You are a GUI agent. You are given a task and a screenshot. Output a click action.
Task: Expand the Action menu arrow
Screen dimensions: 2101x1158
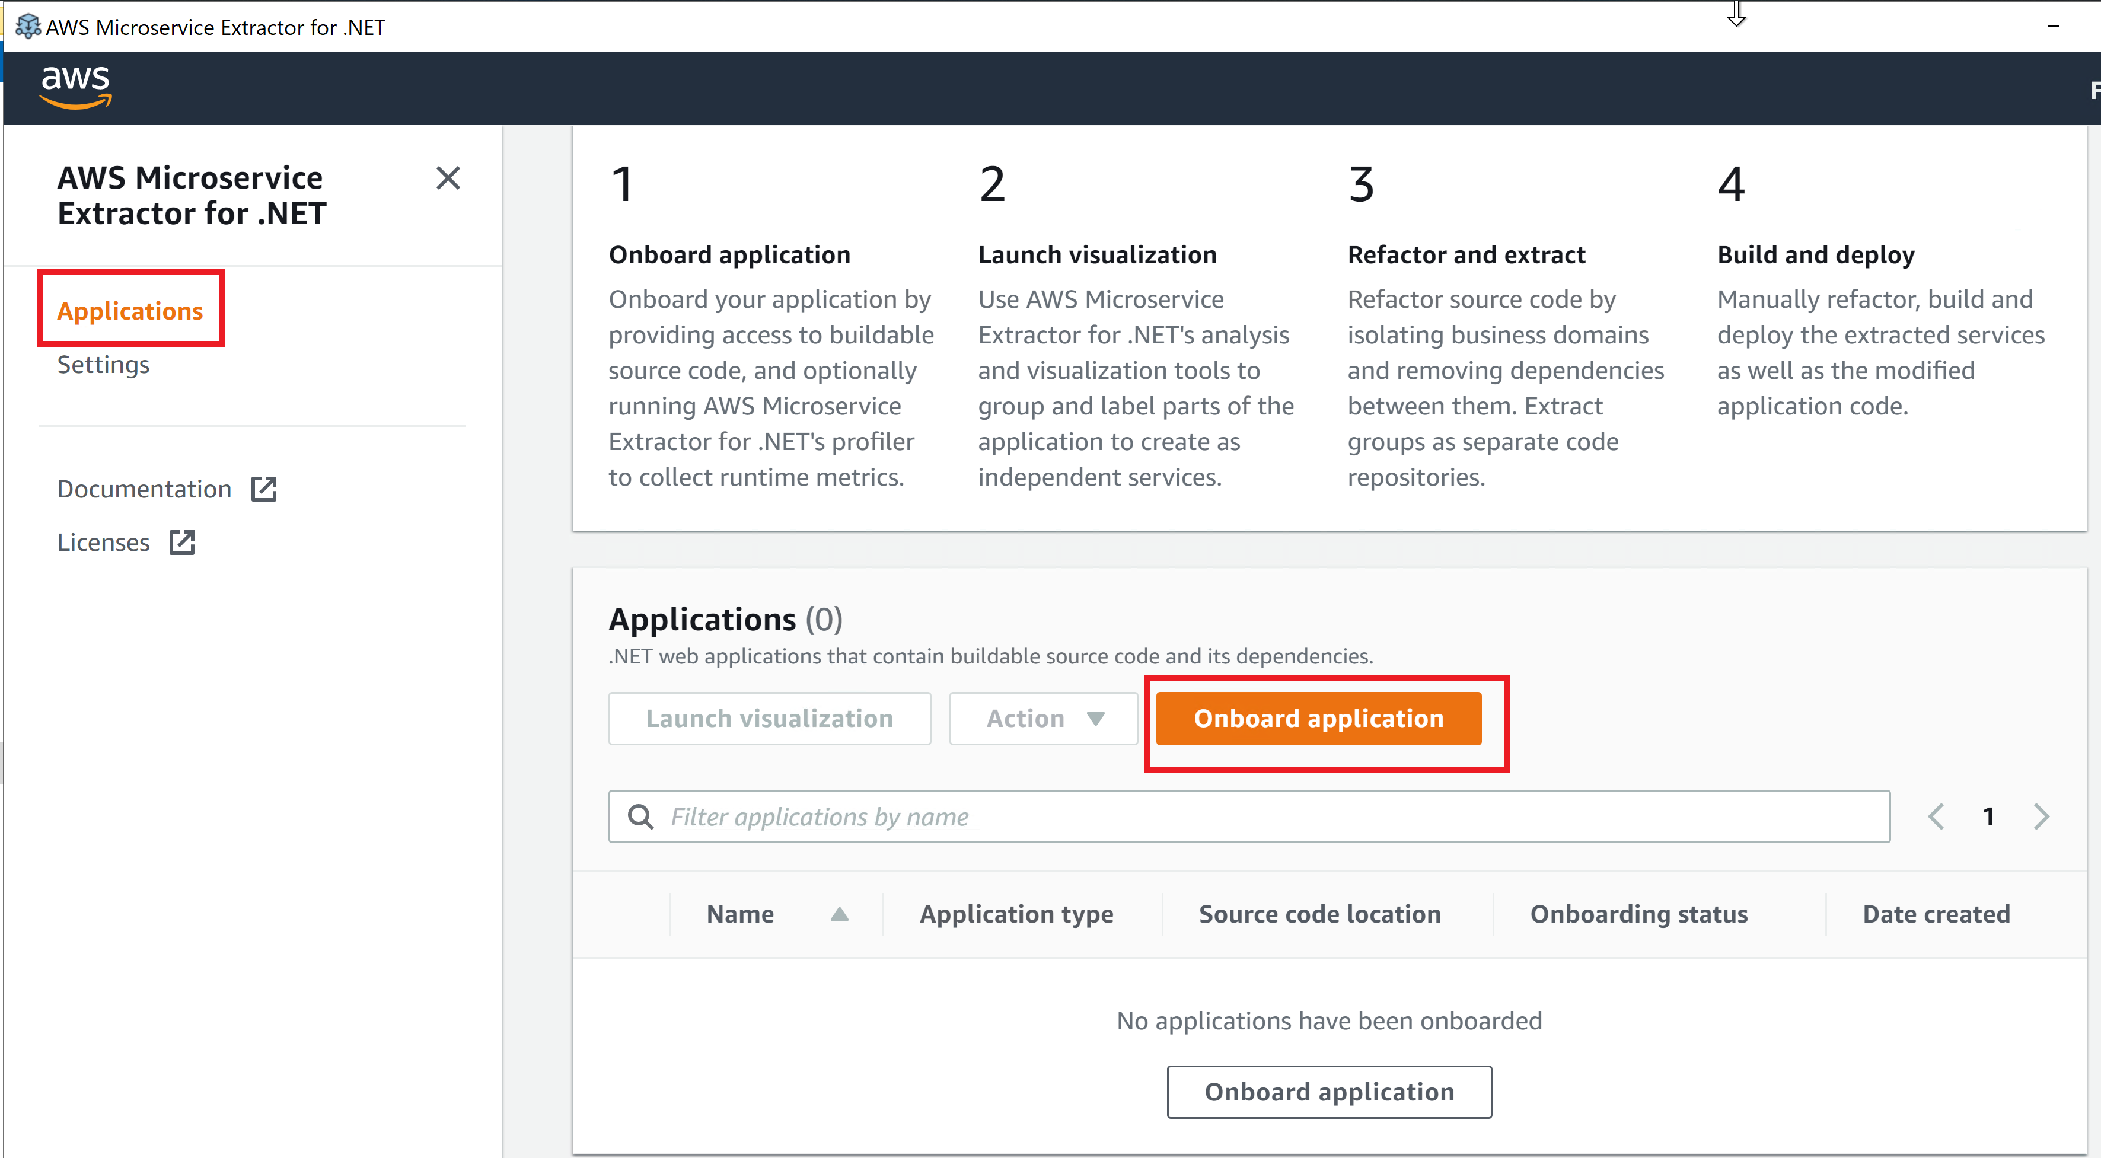coord(1096,719)
